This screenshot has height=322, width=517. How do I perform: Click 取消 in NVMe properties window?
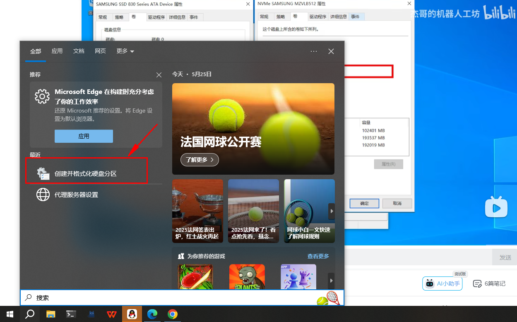[397, 203]
